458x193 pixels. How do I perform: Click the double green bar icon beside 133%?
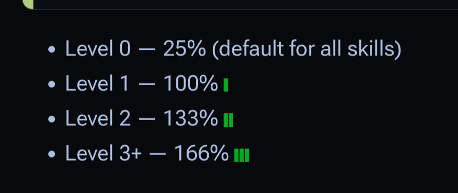click(228, 120)
